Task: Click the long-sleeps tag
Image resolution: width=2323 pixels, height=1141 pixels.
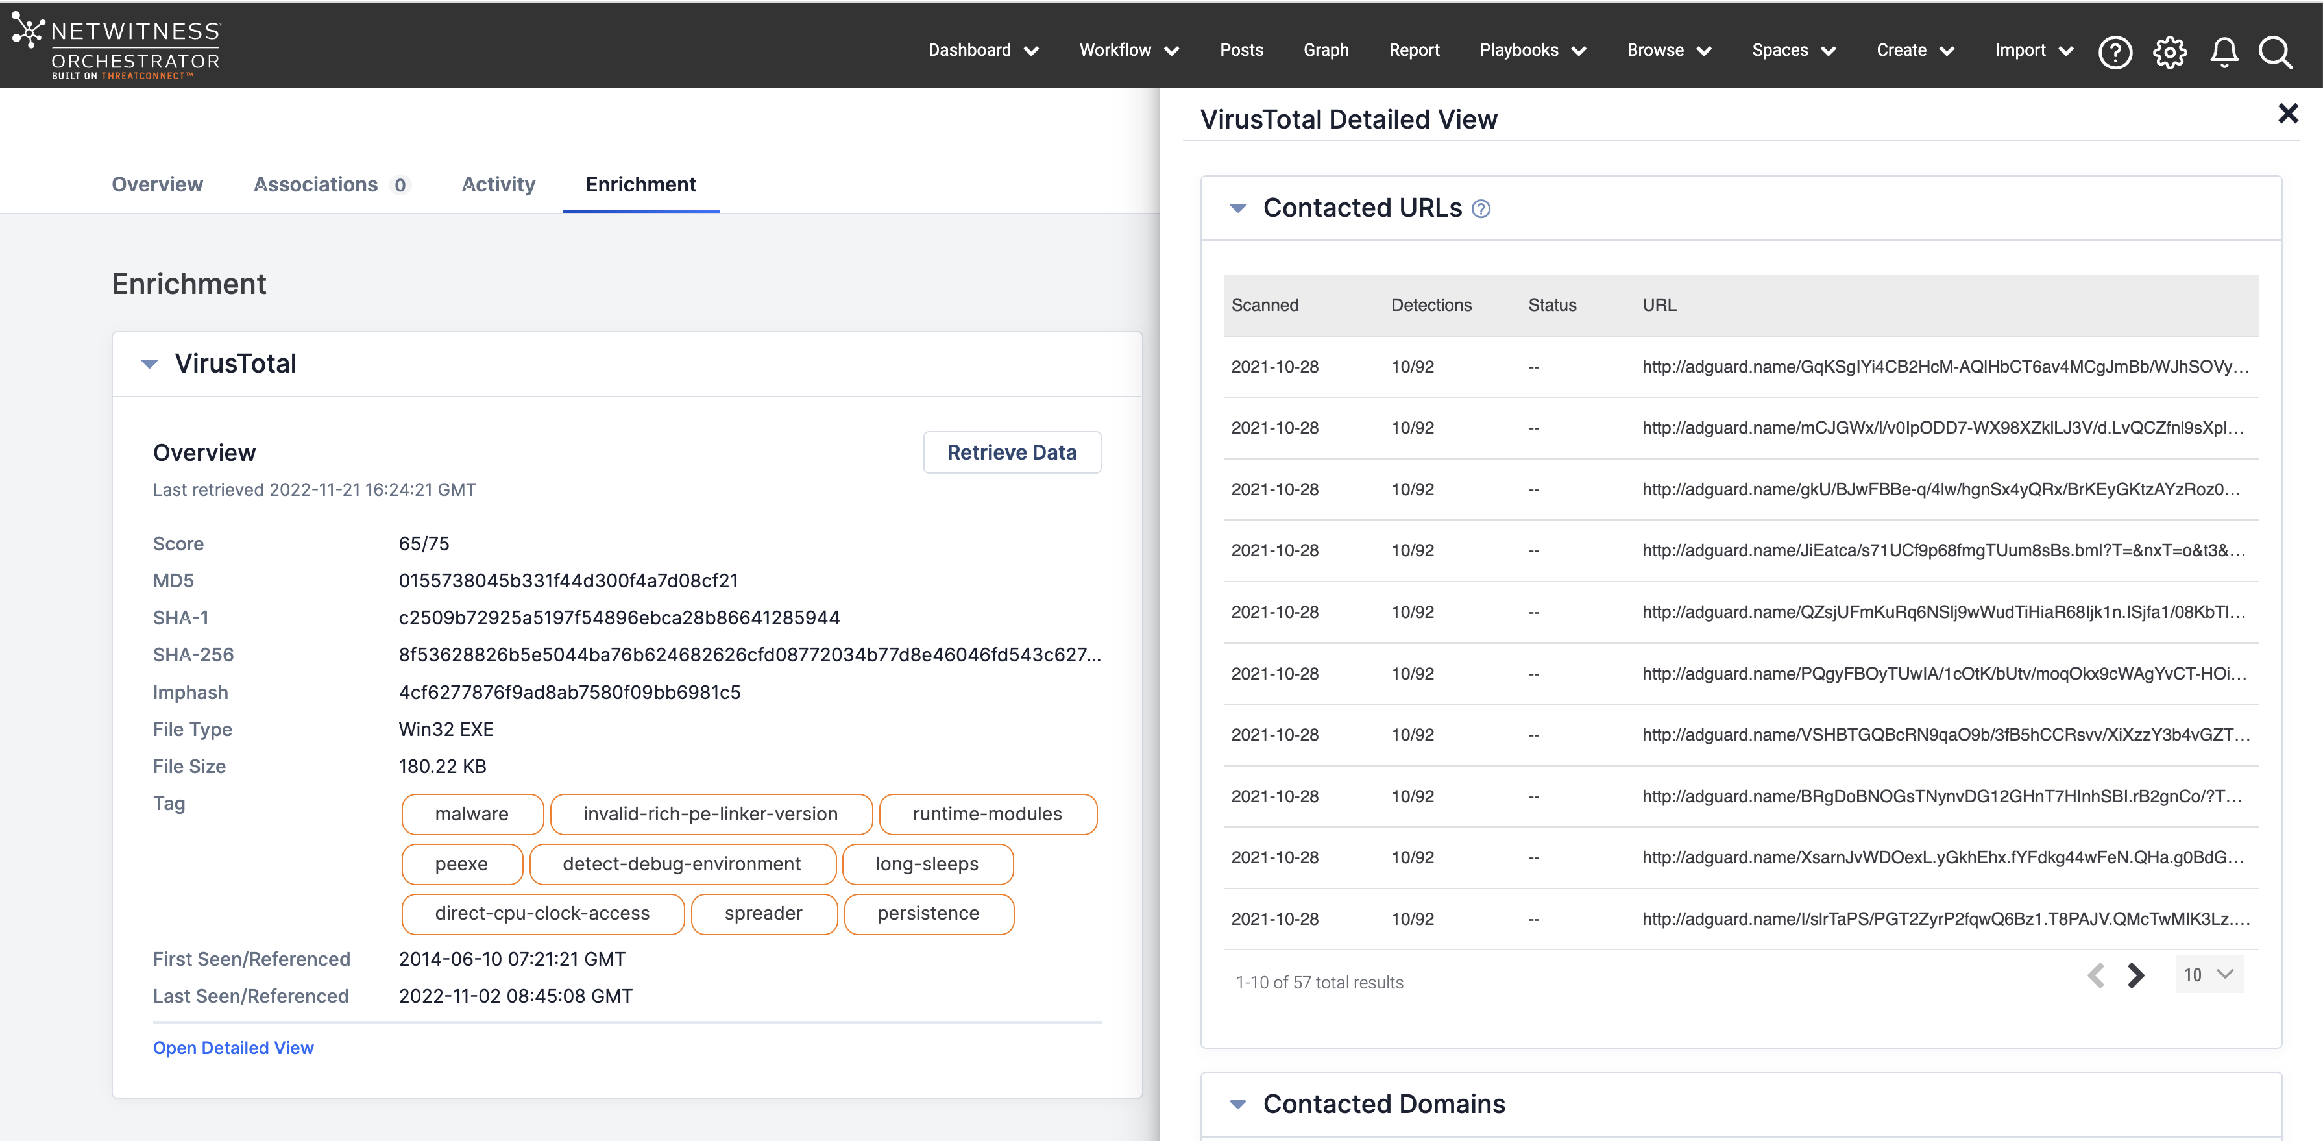Action: 927,864
